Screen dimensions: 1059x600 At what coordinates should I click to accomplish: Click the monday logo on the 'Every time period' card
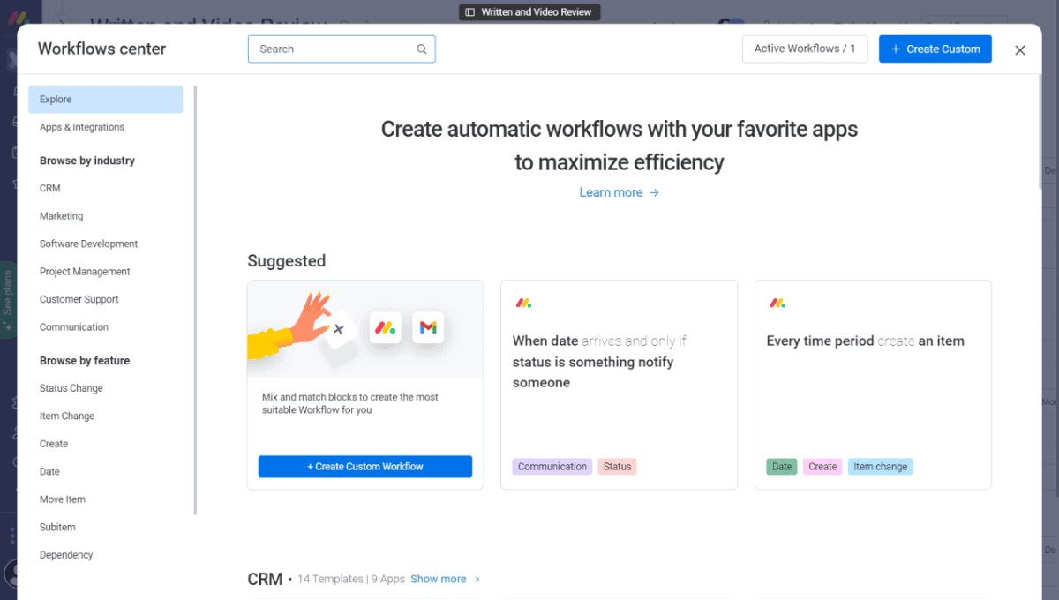pyautogui.click(x=777, y=303)
